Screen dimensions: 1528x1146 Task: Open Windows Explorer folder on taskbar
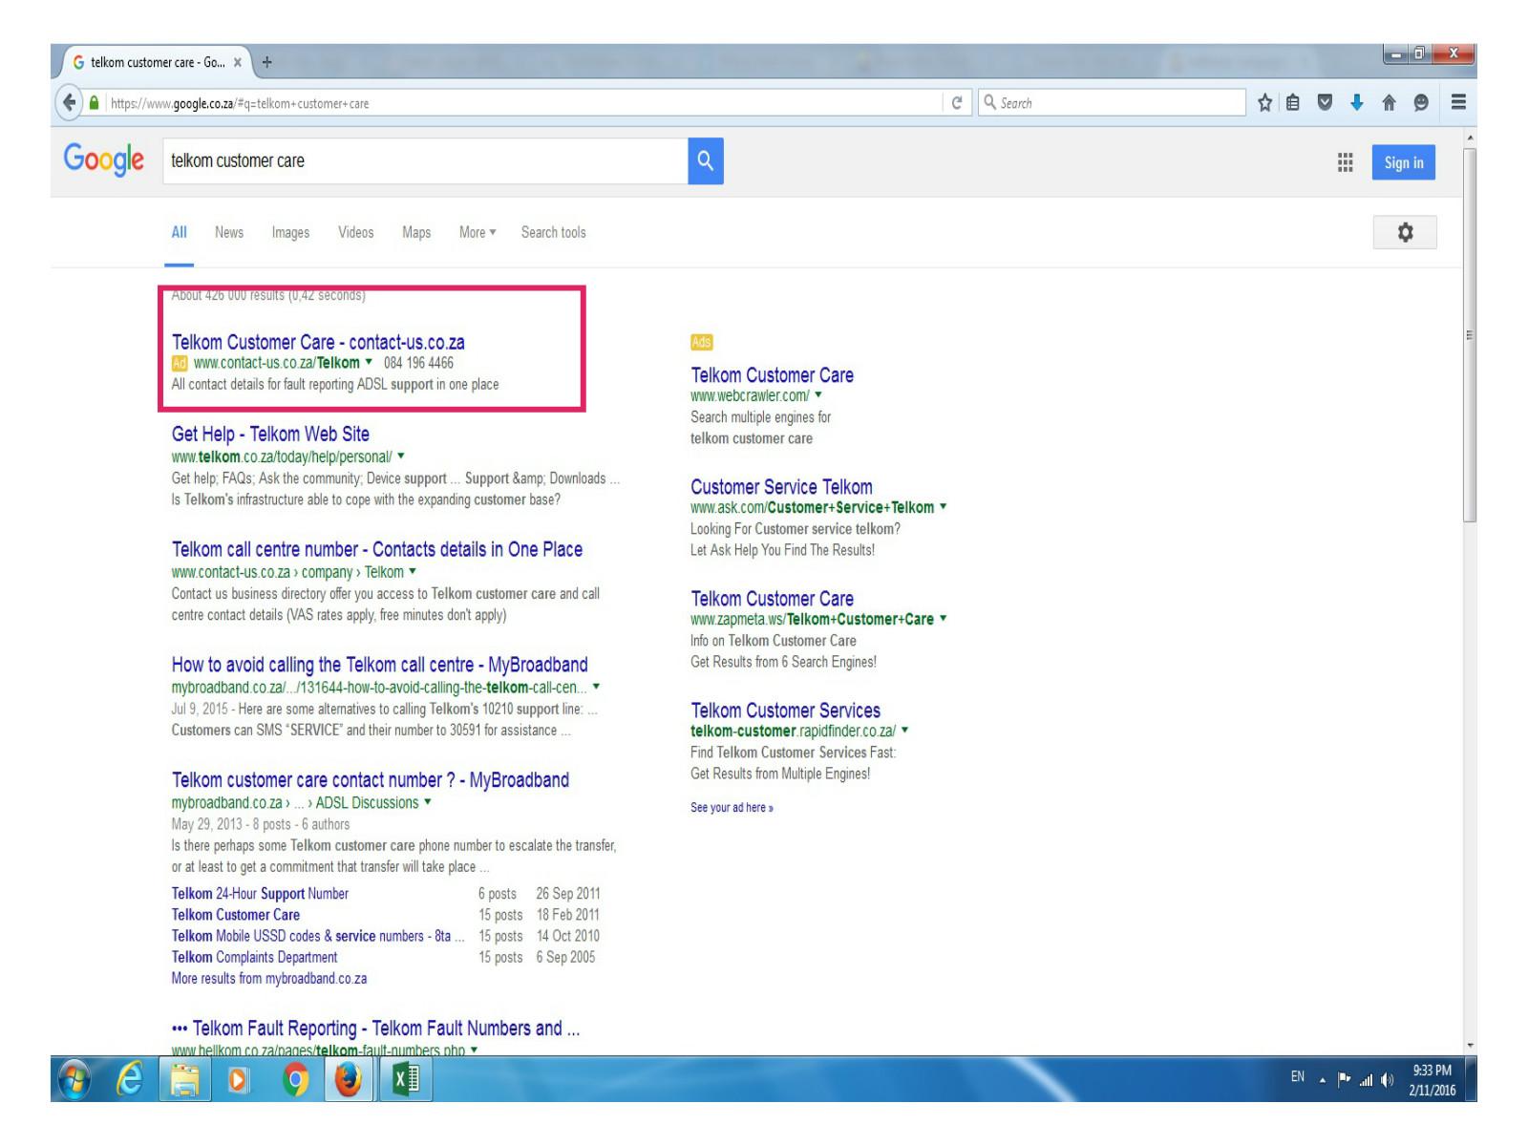pyautogui.click(x=185, y=1080)
